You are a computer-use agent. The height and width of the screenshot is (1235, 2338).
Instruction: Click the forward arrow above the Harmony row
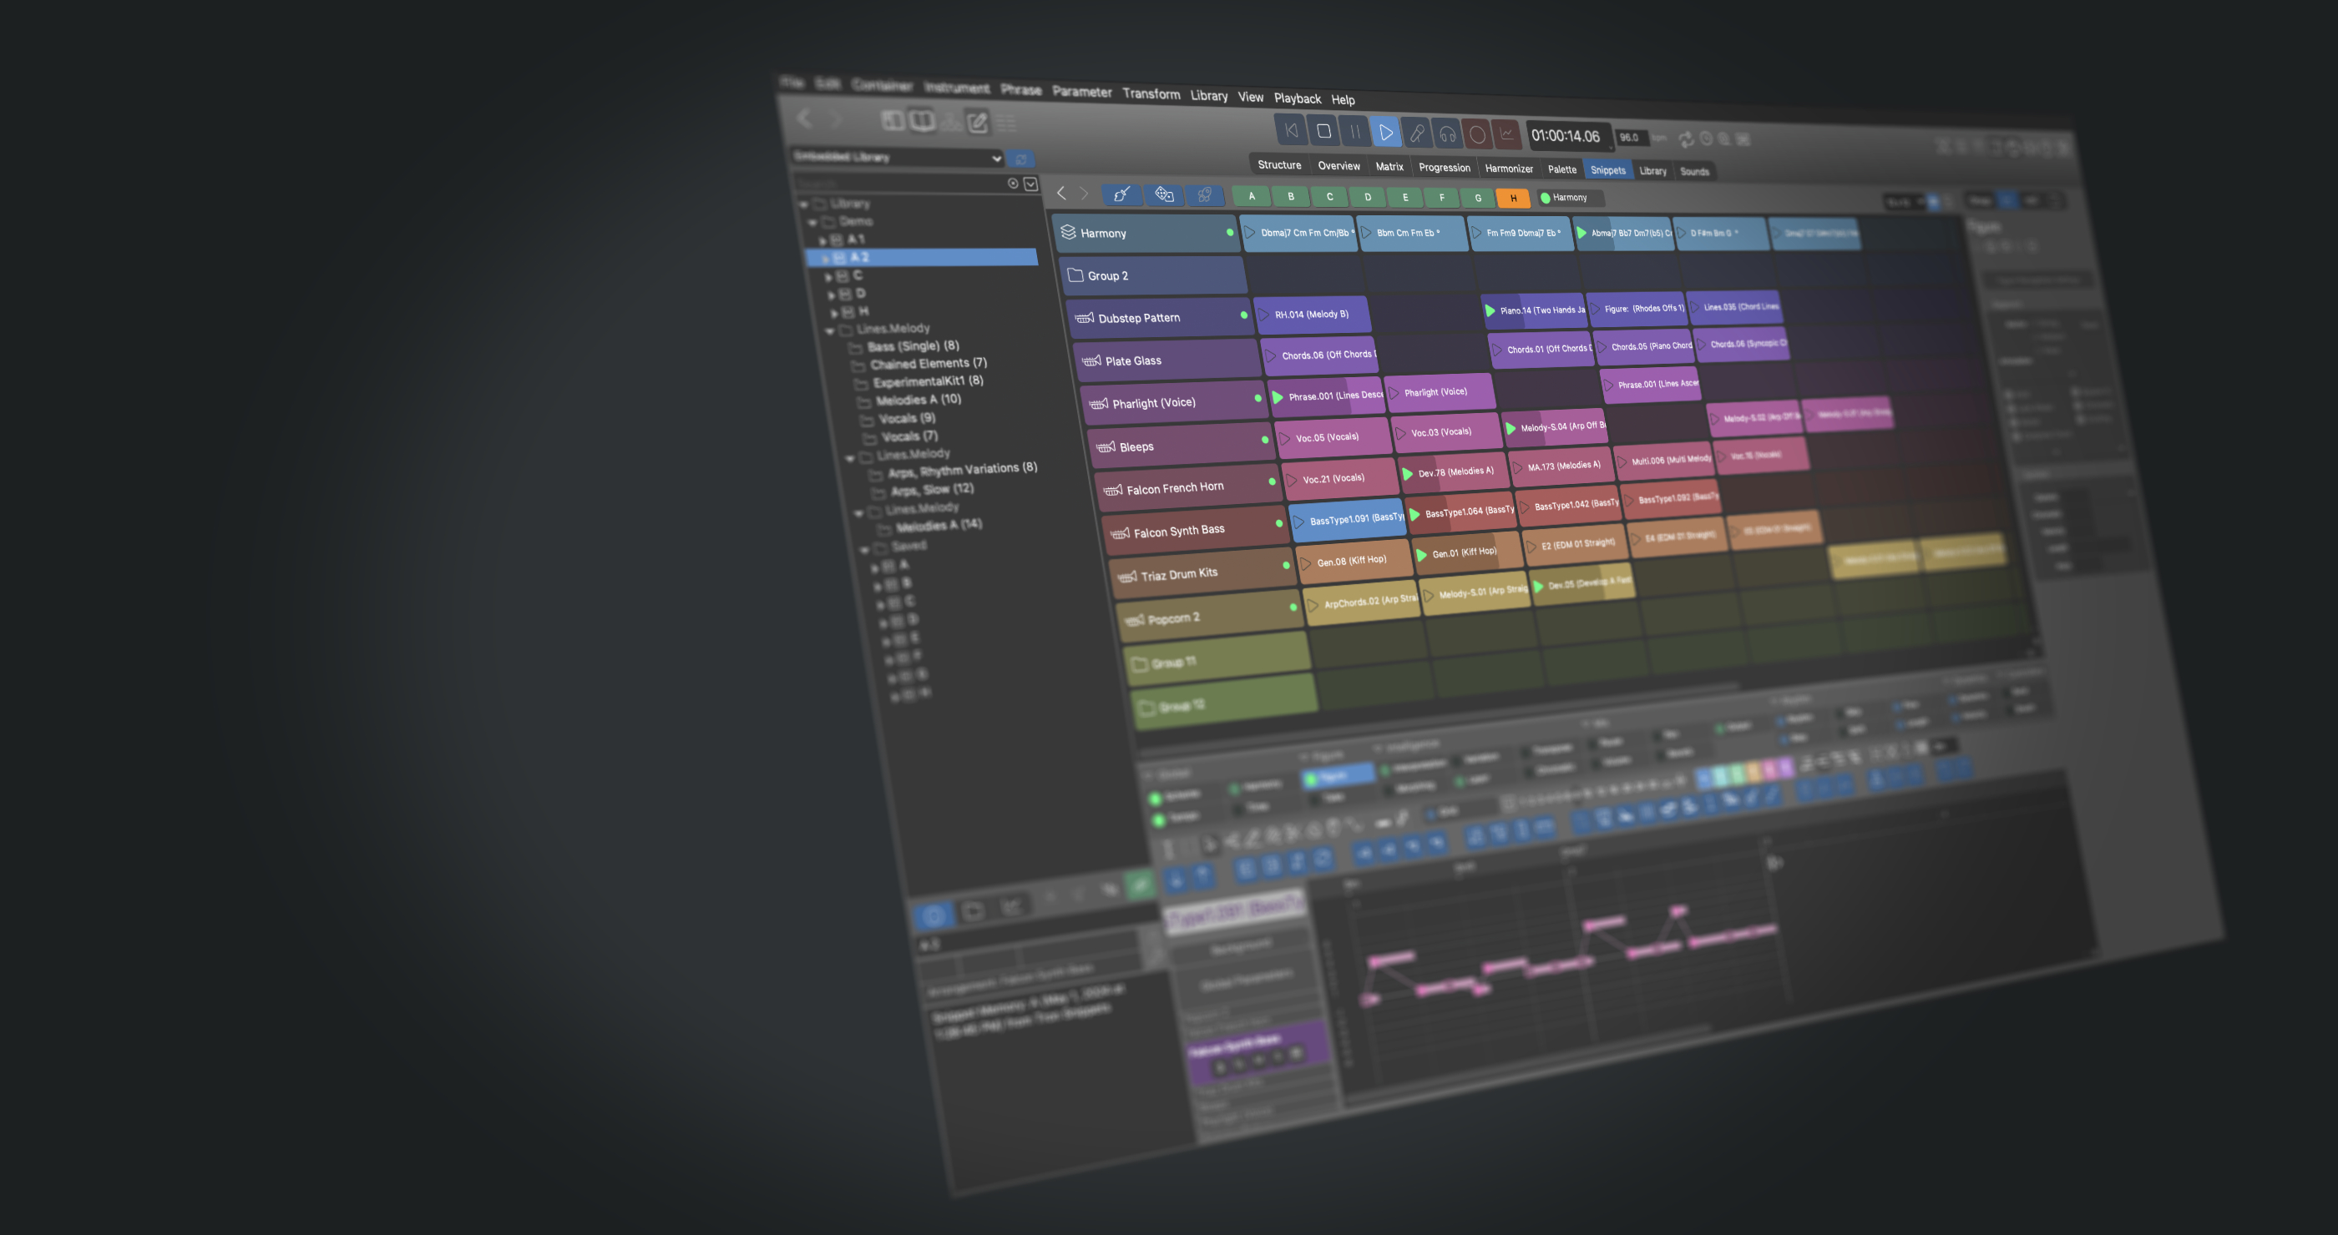tap(1084, 193)
